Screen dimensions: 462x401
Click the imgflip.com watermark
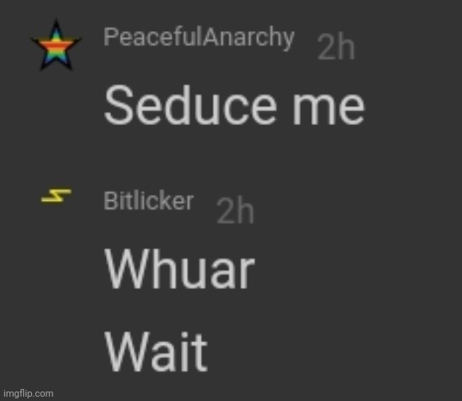tap(28, 393)
